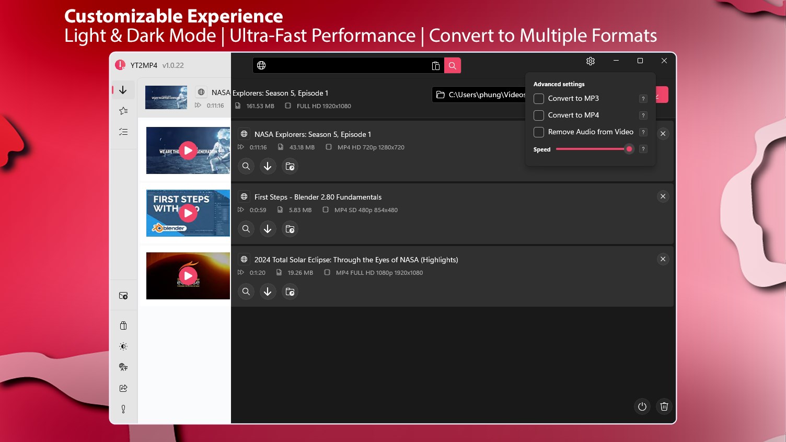Minimize the YT2MP4 window
The width and height of the screenshot is (786, 442).
[616, 61]
